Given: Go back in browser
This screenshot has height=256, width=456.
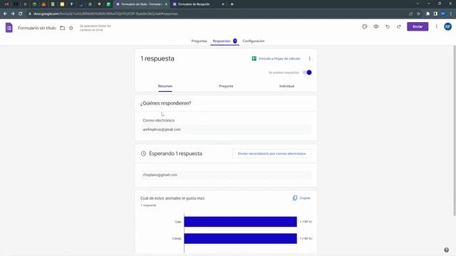Looking at the screenshot, I should pos(5,14).
